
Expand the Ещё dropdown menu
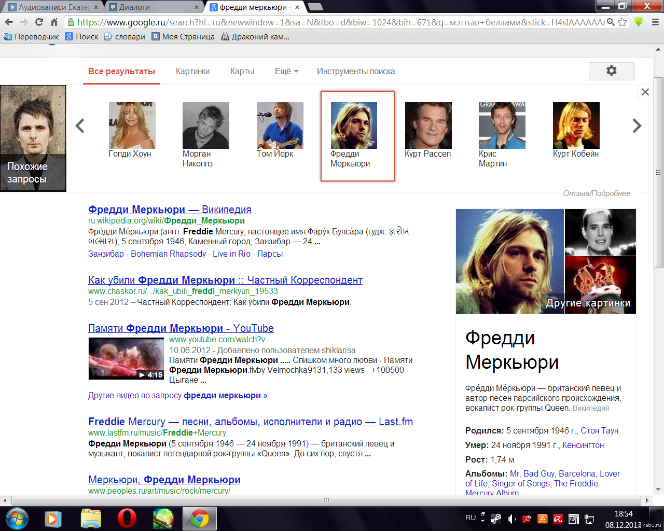point(286,72)
